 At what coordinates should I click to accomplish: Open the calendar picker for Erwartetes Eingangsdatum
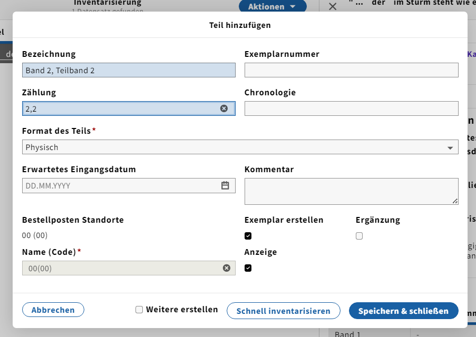[x=225, y=185]
